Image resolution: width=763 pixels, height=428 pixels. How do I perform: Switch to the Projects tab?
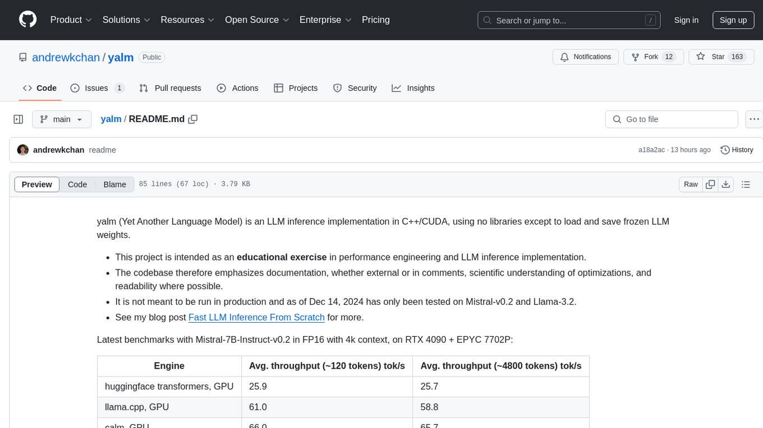296,88
